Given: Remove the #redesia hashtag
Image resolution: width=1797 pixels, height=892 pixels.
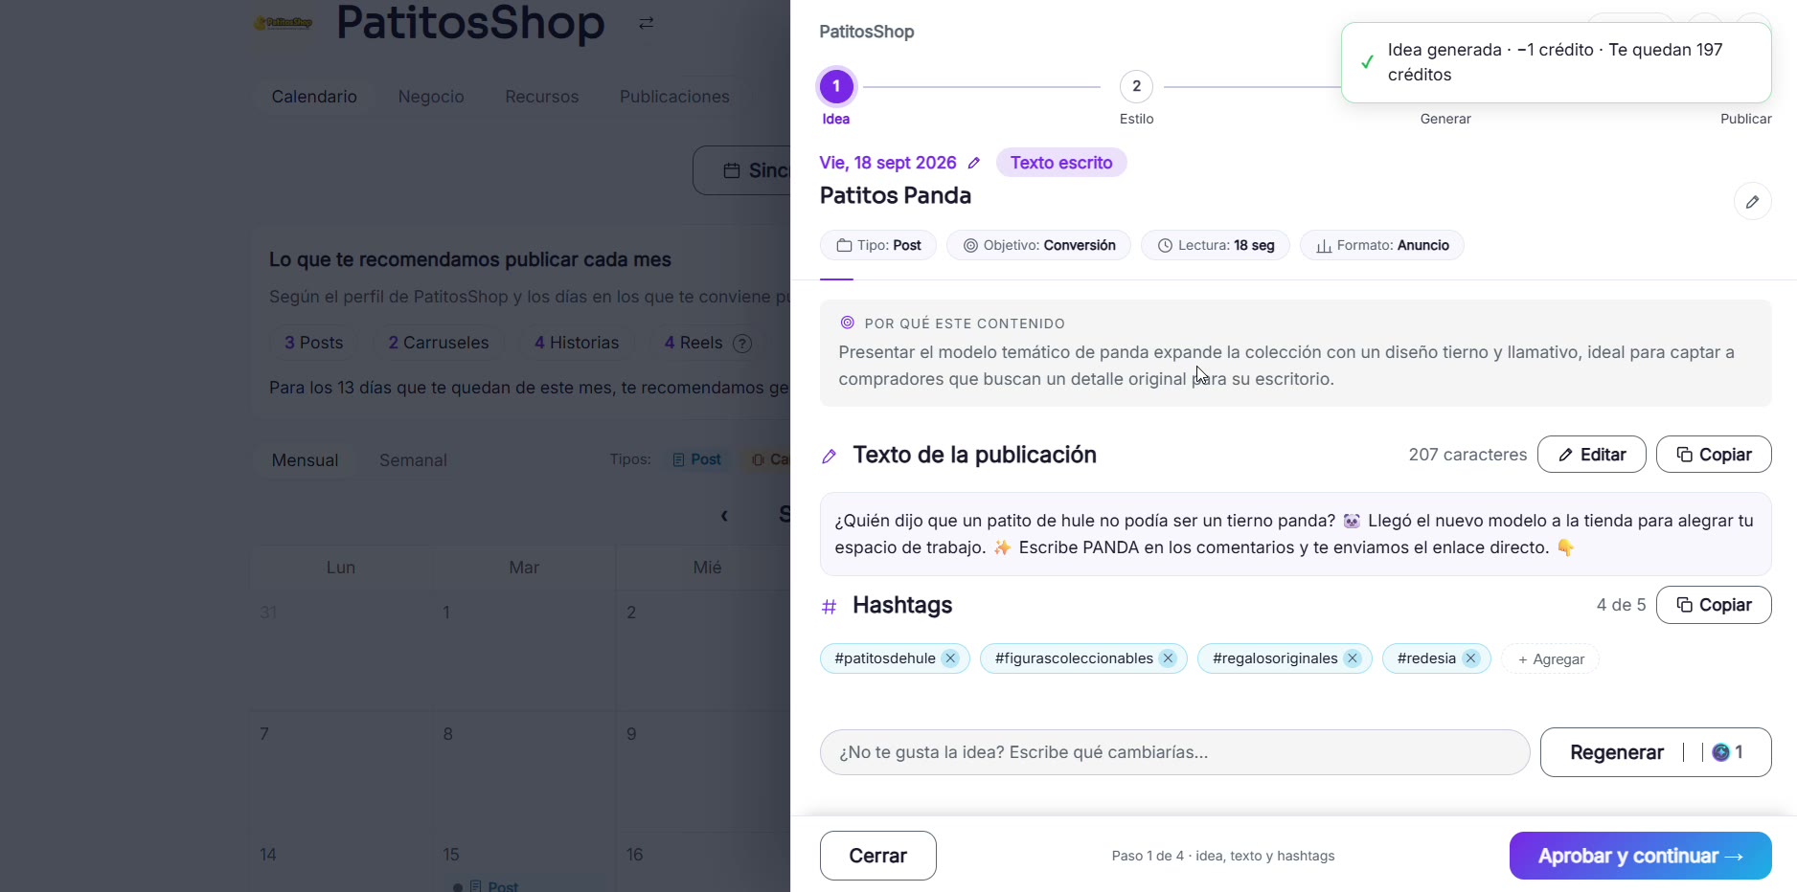Looking at the screenshot, I should [x=1471, y=658].
